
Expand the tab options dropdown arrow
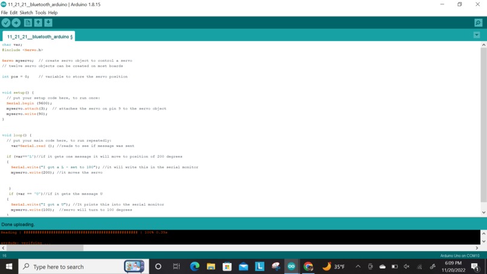[477, 35]
